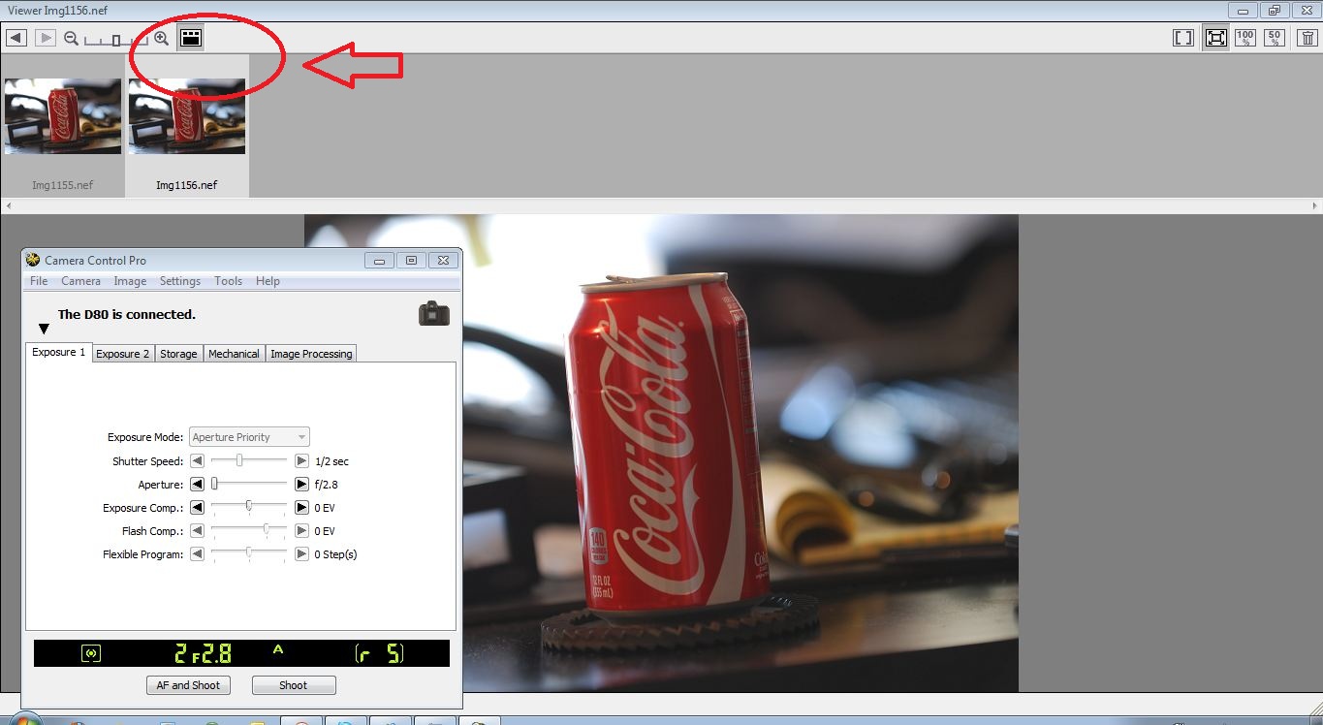Open the Tools menu
This screenshot has width=1323, height=725.
pos(228,281)
